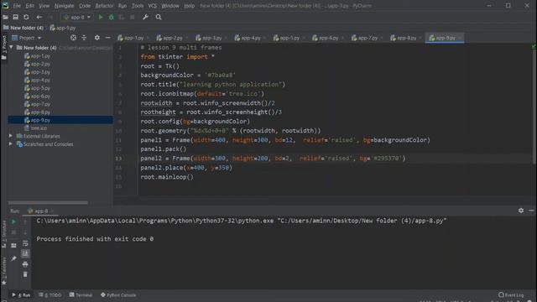Open Project side tab on left edge
Image resolution: width=537 pixels, height=302 pixels.
3,48
